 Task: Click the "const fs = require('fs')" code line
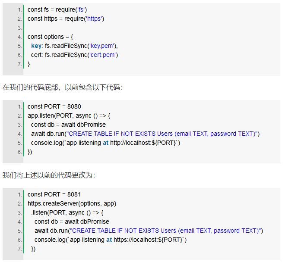[57, 9]
